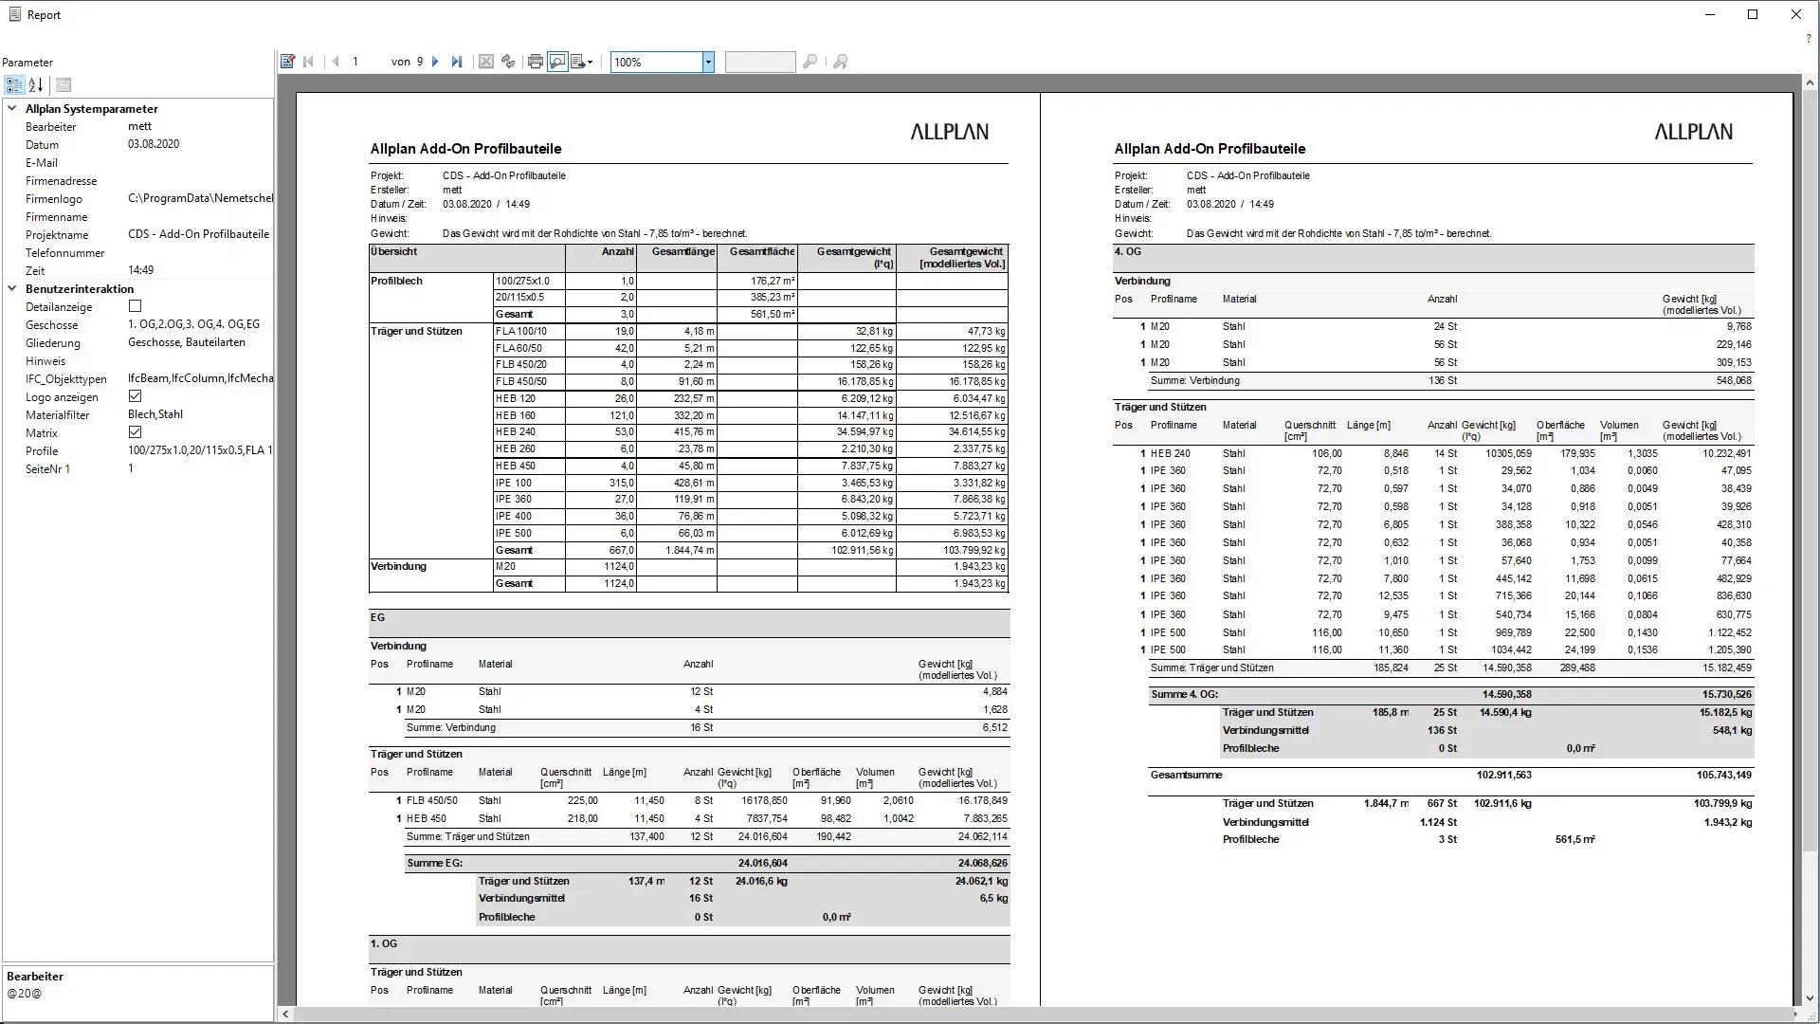The height and width of the screenshot is (1024, 1820).
Task: Click the Refresh report icon
Action: (x=509, y=61)
